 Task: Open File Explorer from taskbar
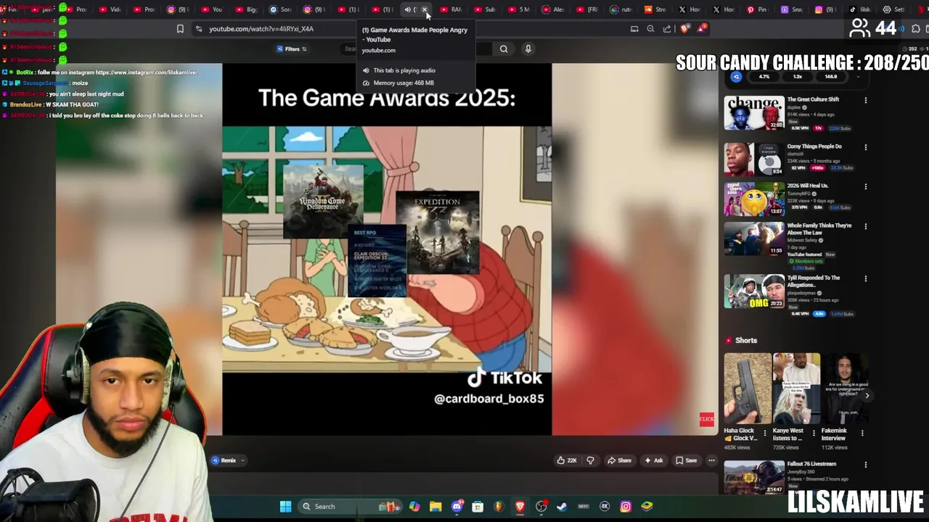(435, 507)
